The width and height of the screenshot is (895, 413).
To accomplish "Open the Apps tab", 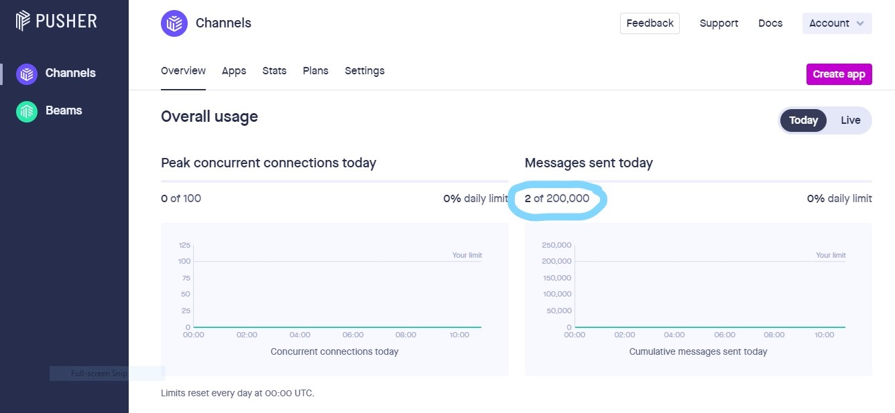I will tap(234, 71).
